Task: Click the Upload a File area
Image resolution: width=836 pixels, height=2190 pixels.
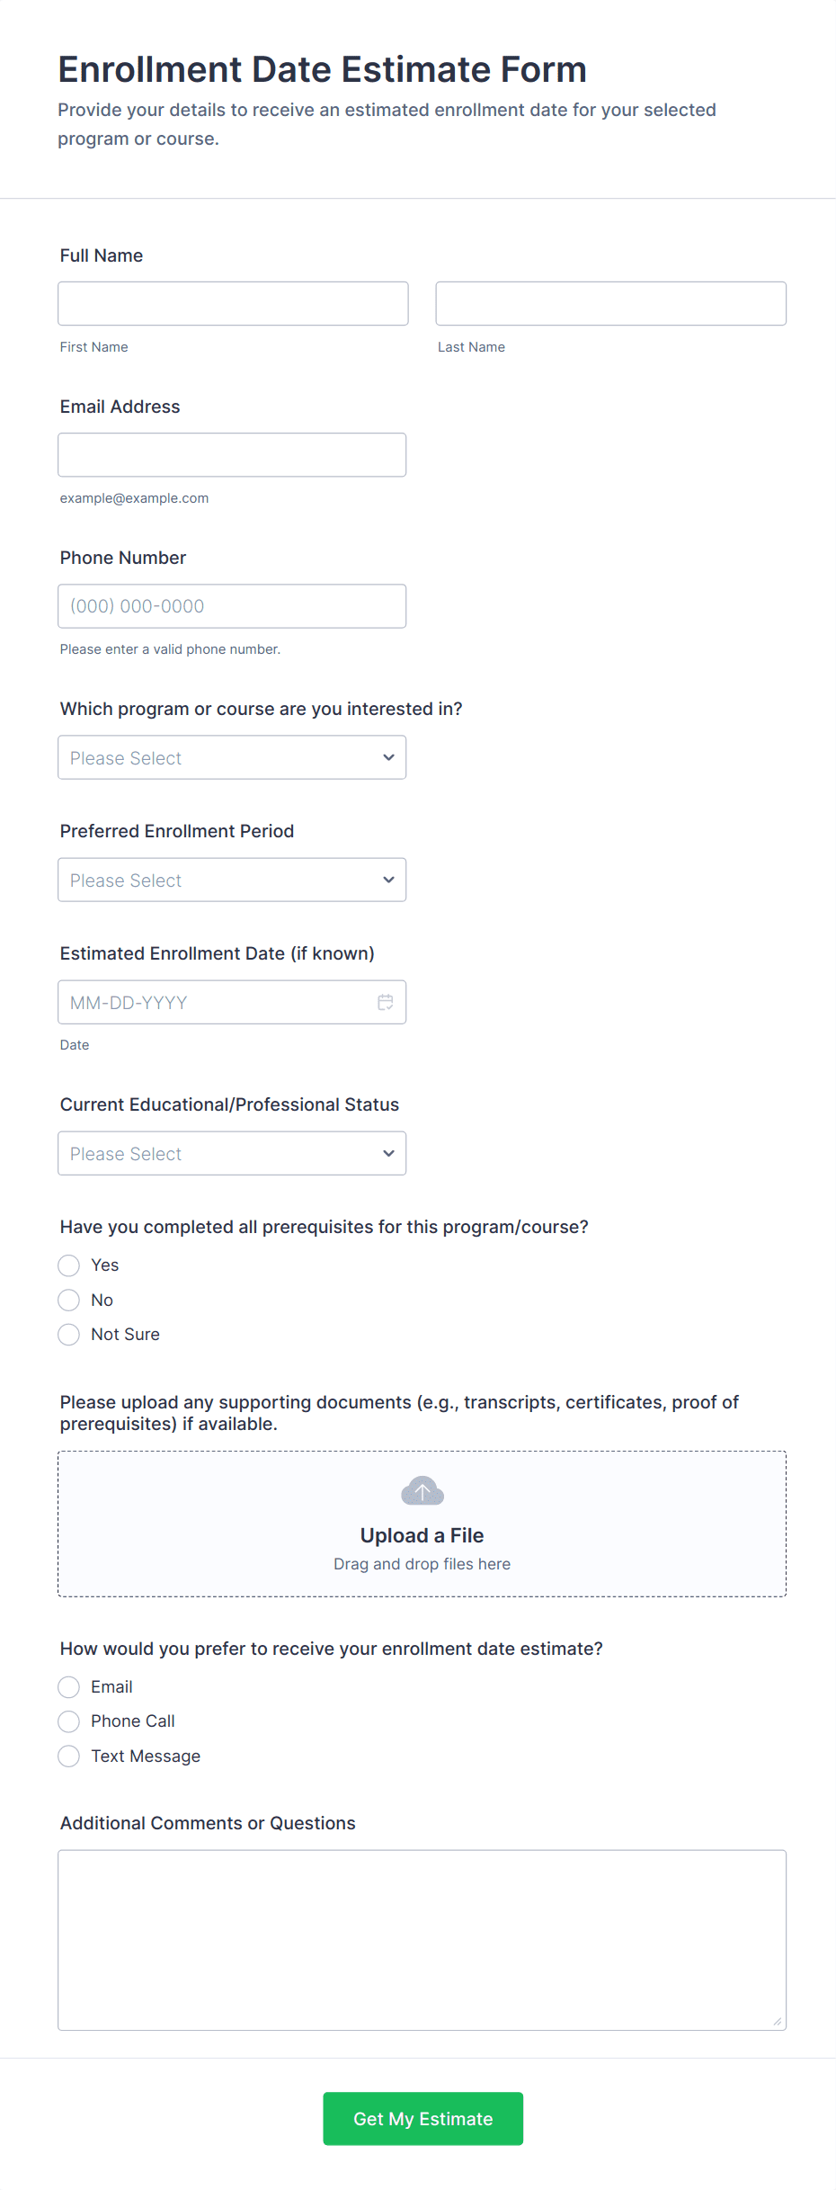Action: pyautogui.click(x=422, y=1535)
